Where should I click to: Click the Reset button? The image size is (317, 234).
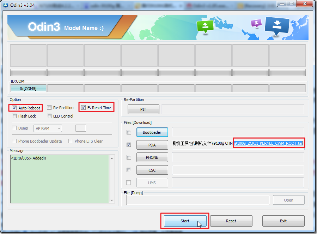pyautogui.click(x=231, y=221)
